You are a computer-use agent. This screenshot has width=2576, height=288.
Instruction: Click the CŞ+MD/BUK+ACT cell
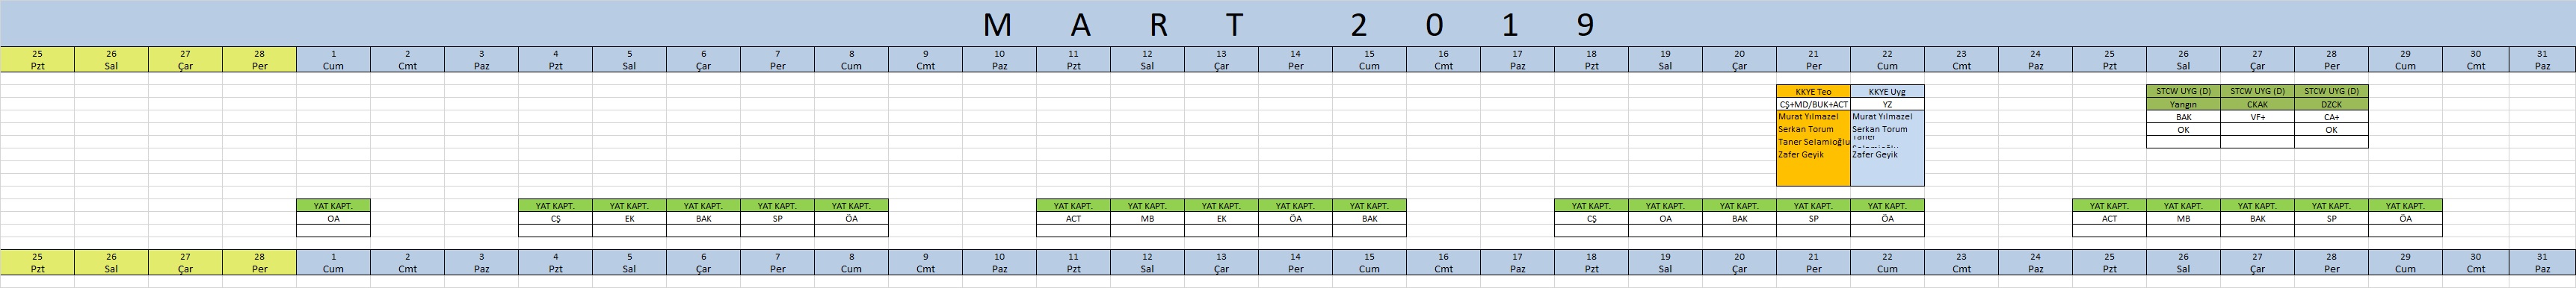1813,104
